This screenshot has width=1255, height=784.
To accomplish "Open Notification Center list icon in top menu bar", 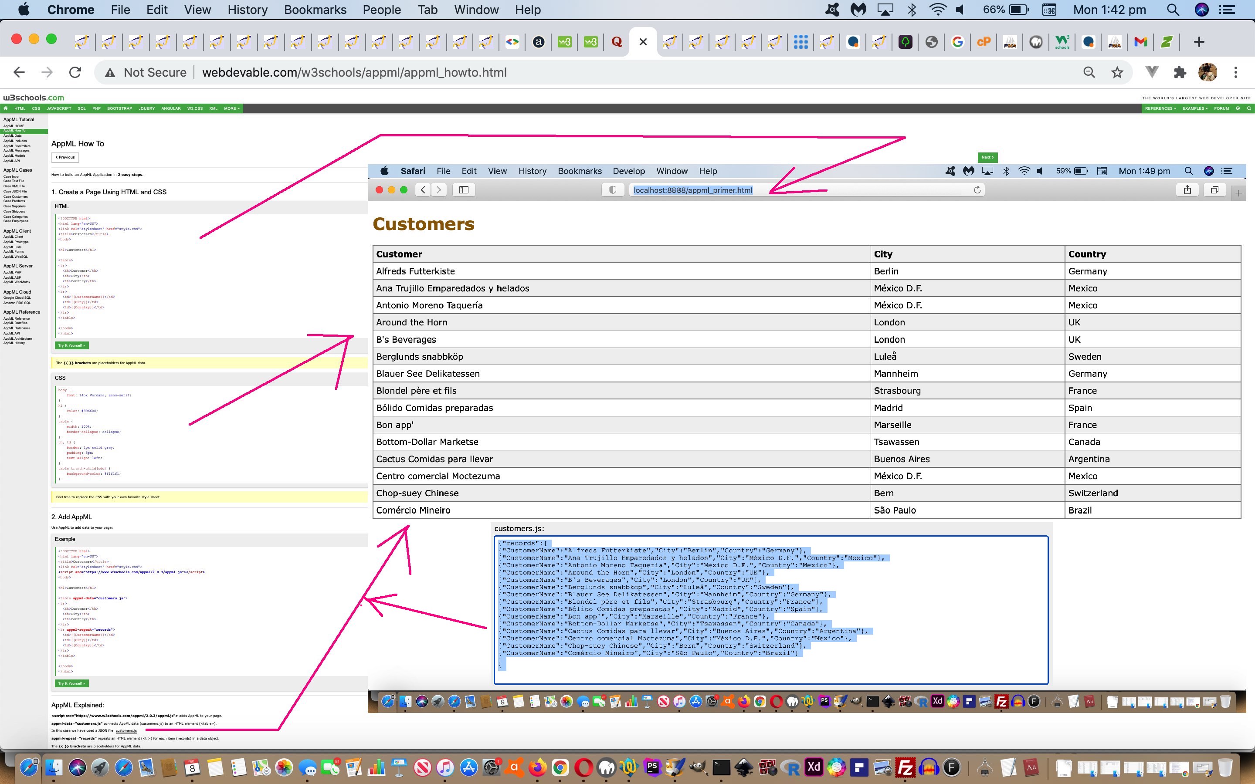I will click(1227, 10).
